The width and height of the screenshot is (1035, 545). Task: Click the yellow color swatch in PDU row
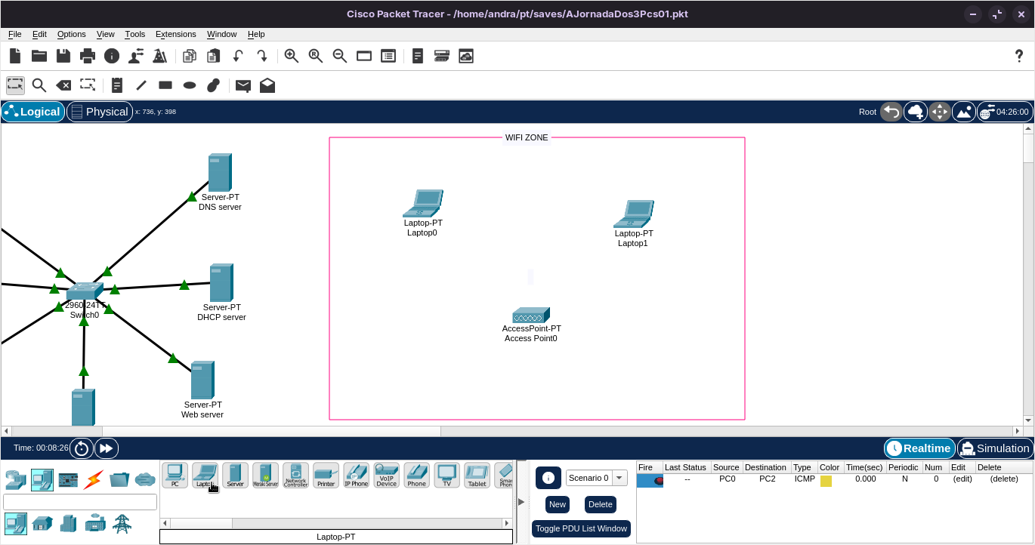[826, 481]
